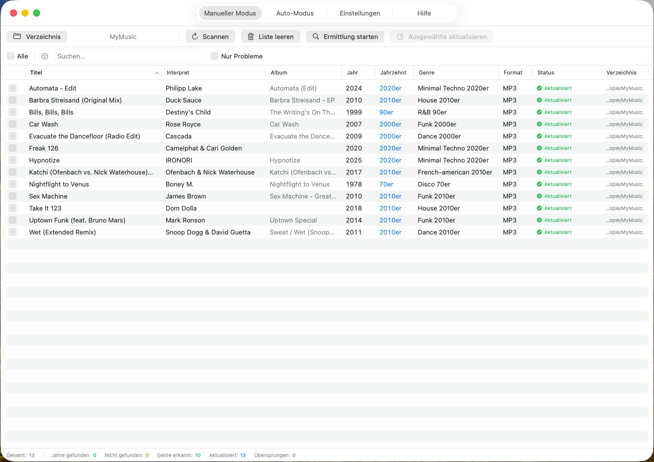Select the checkbox for Automata - Edit
Screen dimensions: 654x462
[13, 88]
